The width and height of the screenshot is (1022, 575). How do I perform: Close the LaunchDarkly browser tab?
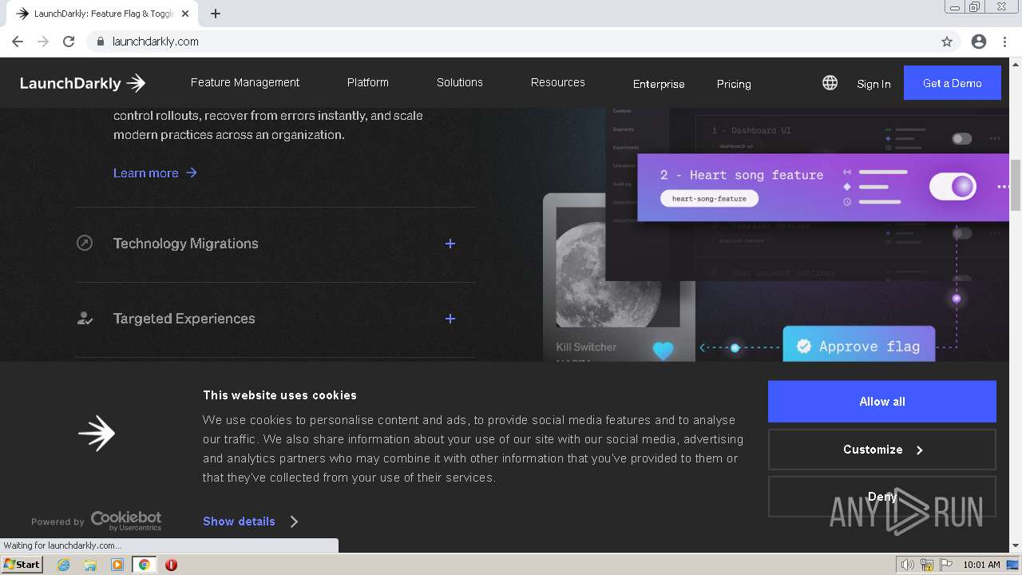[186, 14]
